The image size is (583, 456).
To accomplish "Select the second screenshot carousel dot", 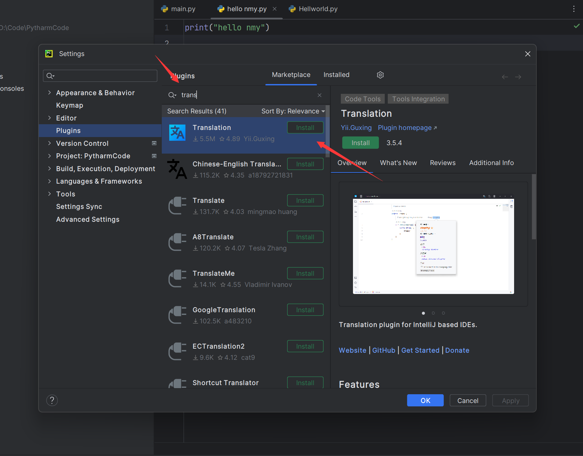I will click(433, 313).
